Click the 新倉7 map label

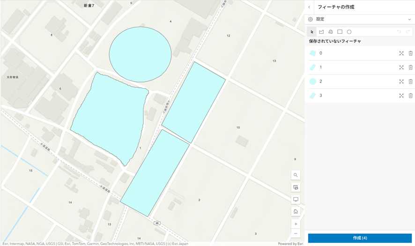[x=89, y=5]
